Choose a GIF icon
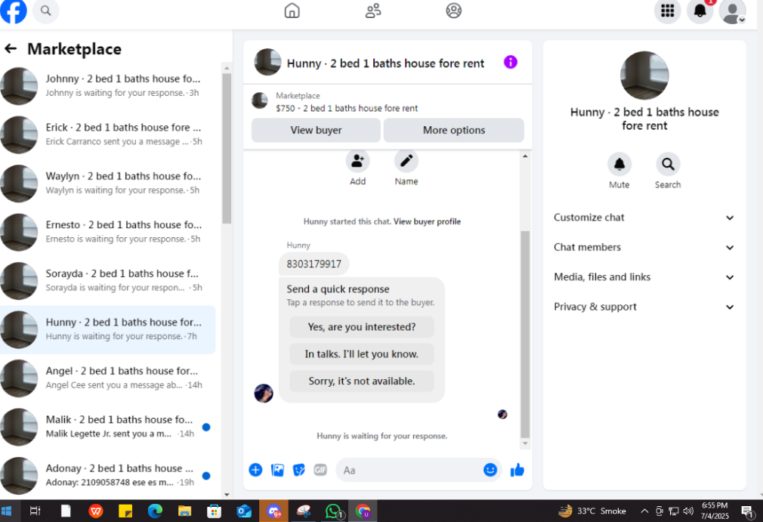 (x=320, y=470)
